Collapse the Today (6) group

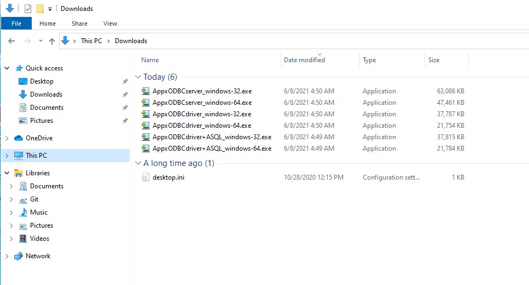pos(138,77)
